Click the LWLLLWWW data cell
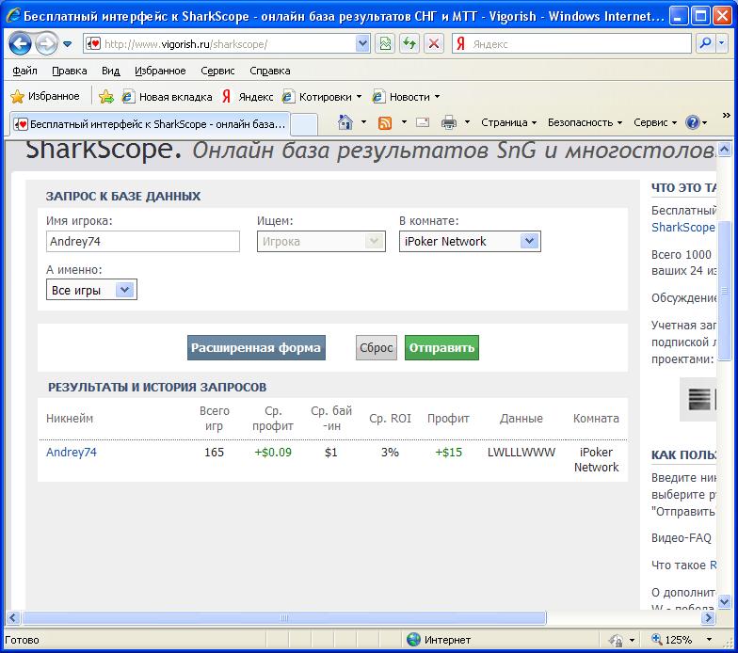This screenshot has width=738, height=653. pos(521,452)
